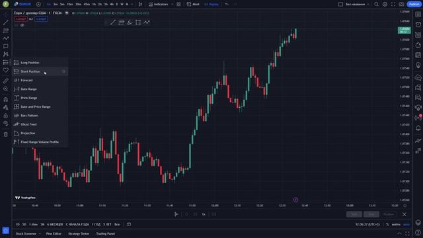Expand the timeframe dropdown arrow
This screenshot has height=238, width=423.
pyautogui.click(x=132, y=4)
